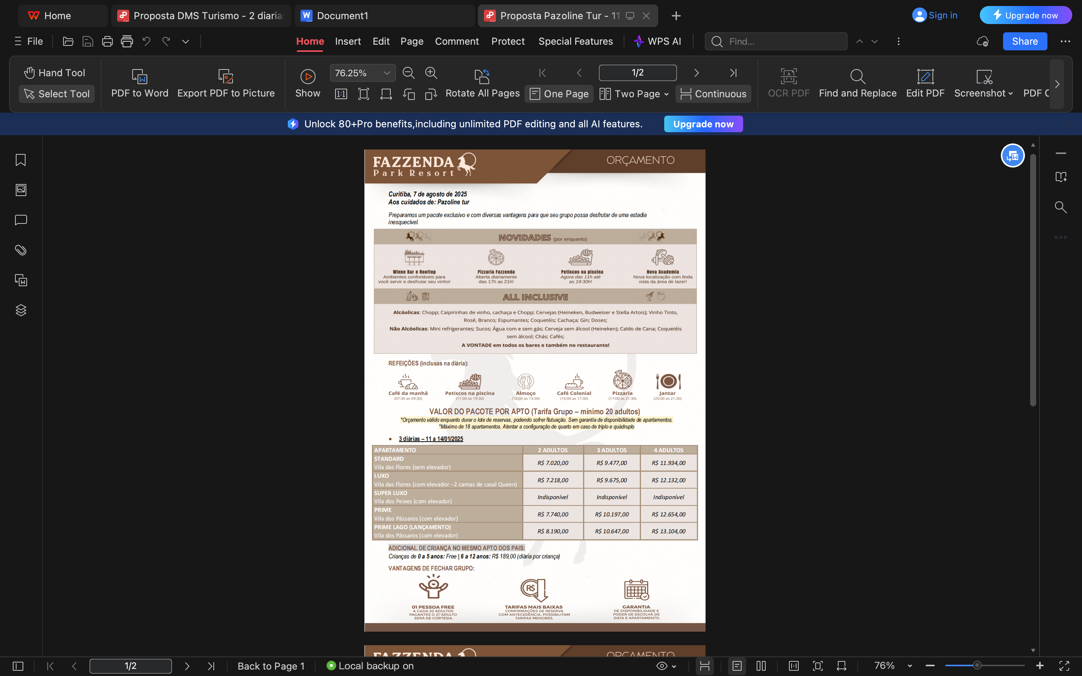Click WPS AI button
The width and height of the screenshot is (1082, 676).
point(657,42)
